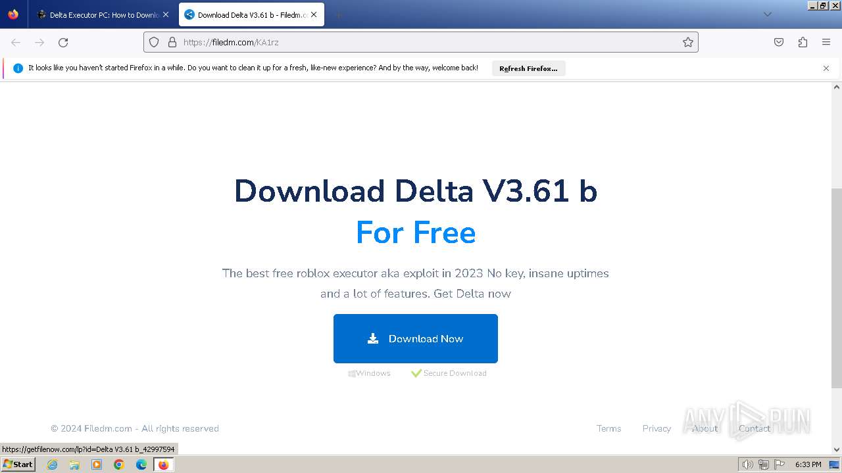
Task: Click the For Free blue heading
Action: [x=416, y=233]
